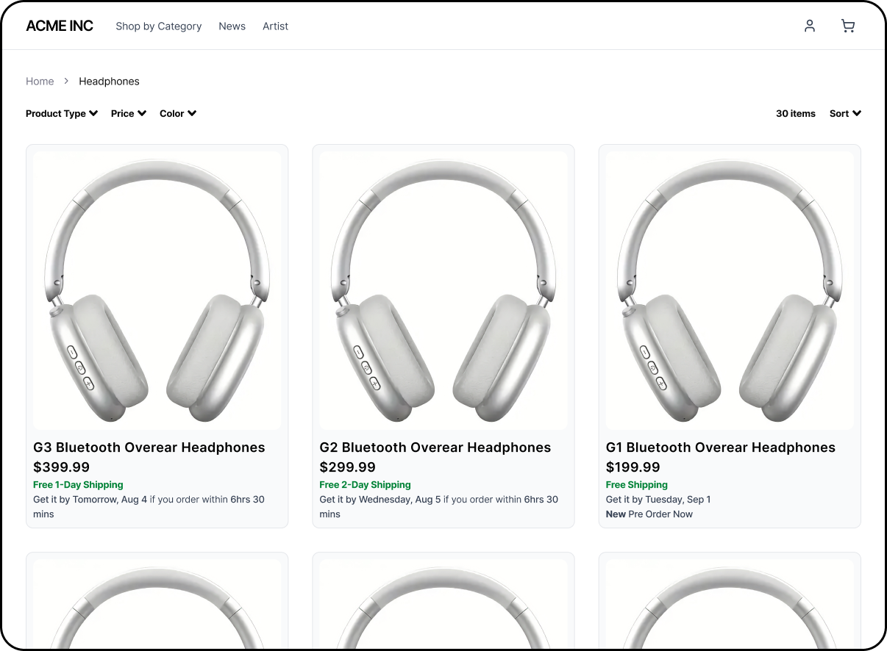Open the user account icon
Image resolution: width=887 pixels, height=651 pixels.
click(x=810, y=26)
